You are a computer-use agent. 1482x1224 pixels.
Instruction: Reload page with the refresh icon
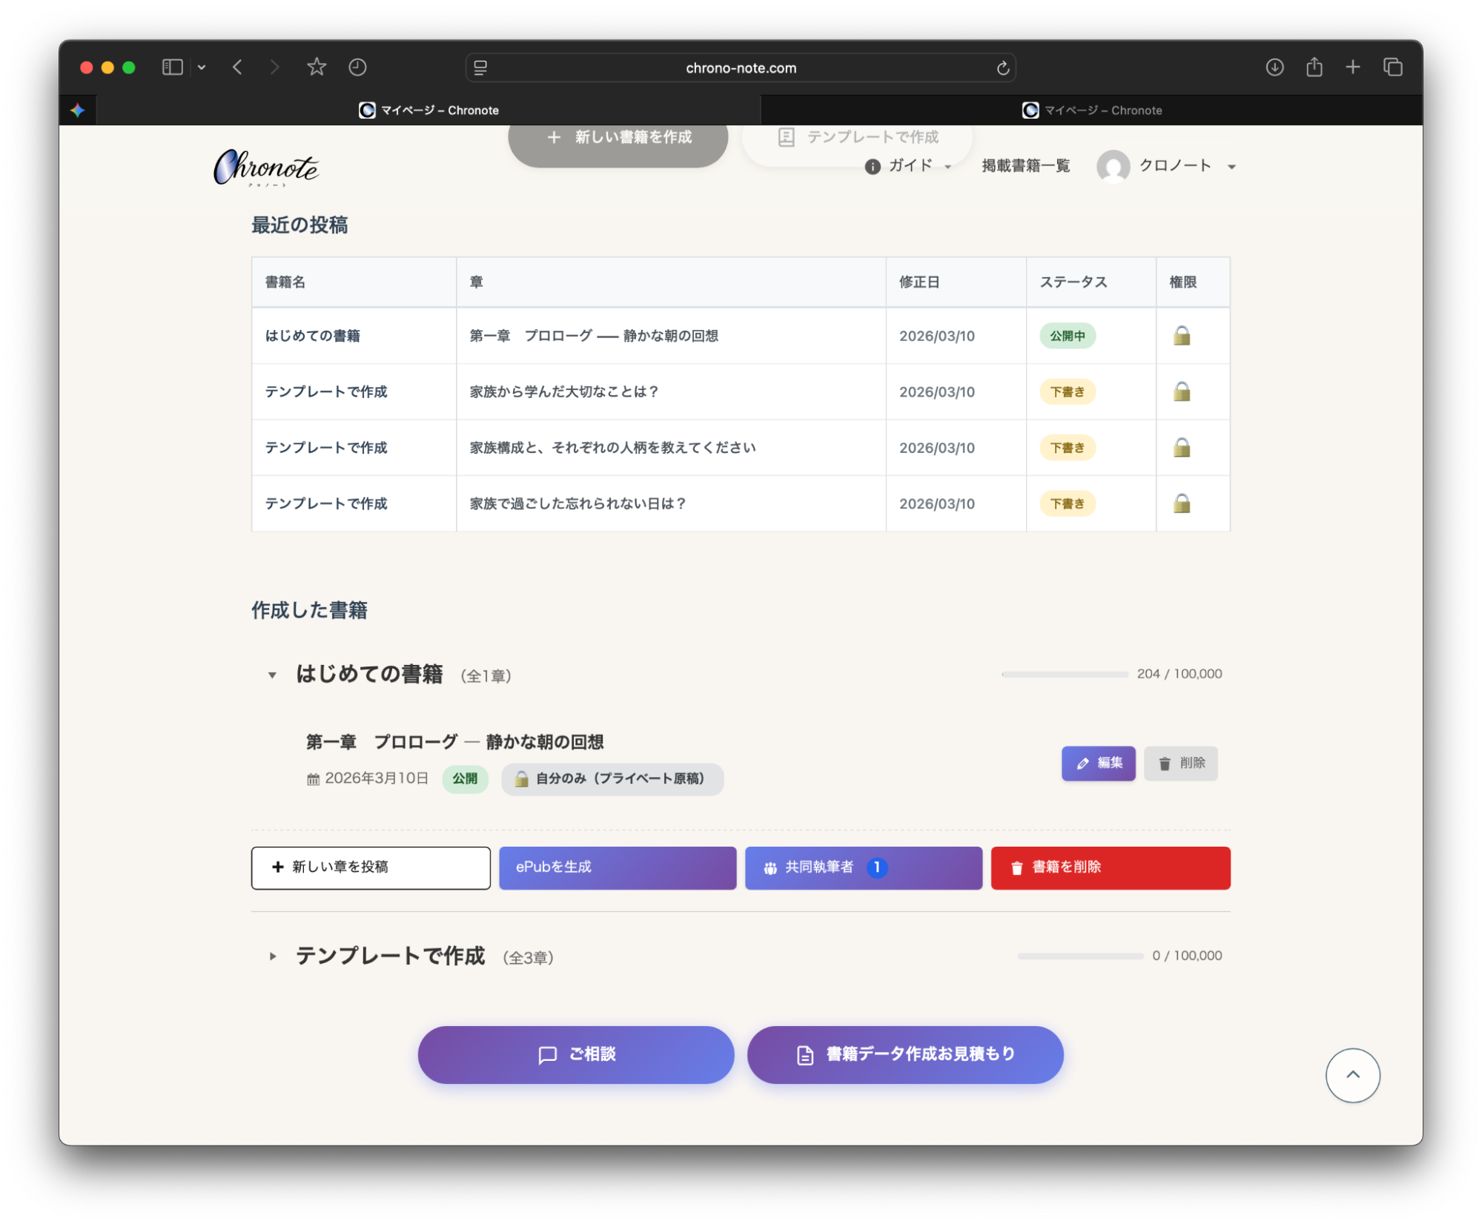1002,68
